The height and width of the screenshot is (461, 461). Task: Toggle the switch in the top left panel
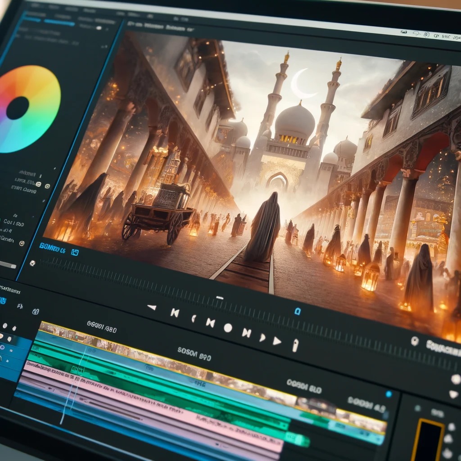(99, 27)
